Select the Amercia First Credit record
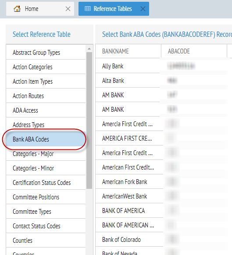The width and height of the screenshot is (232, 255). (164, 124)
